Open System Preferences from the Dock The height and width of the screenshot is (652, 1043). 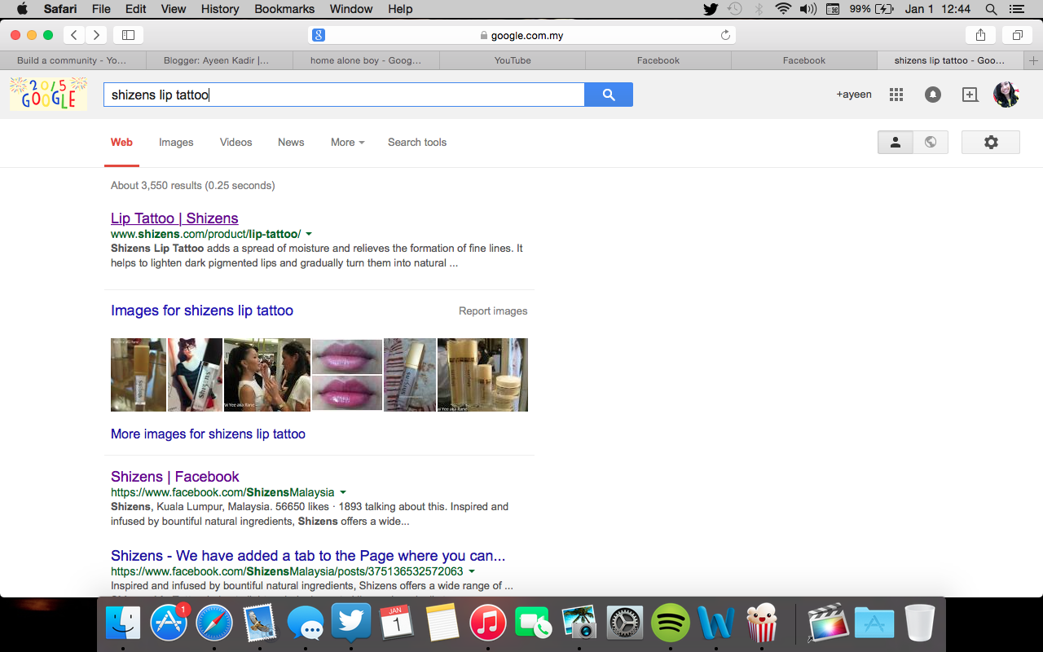coord(625,624)
